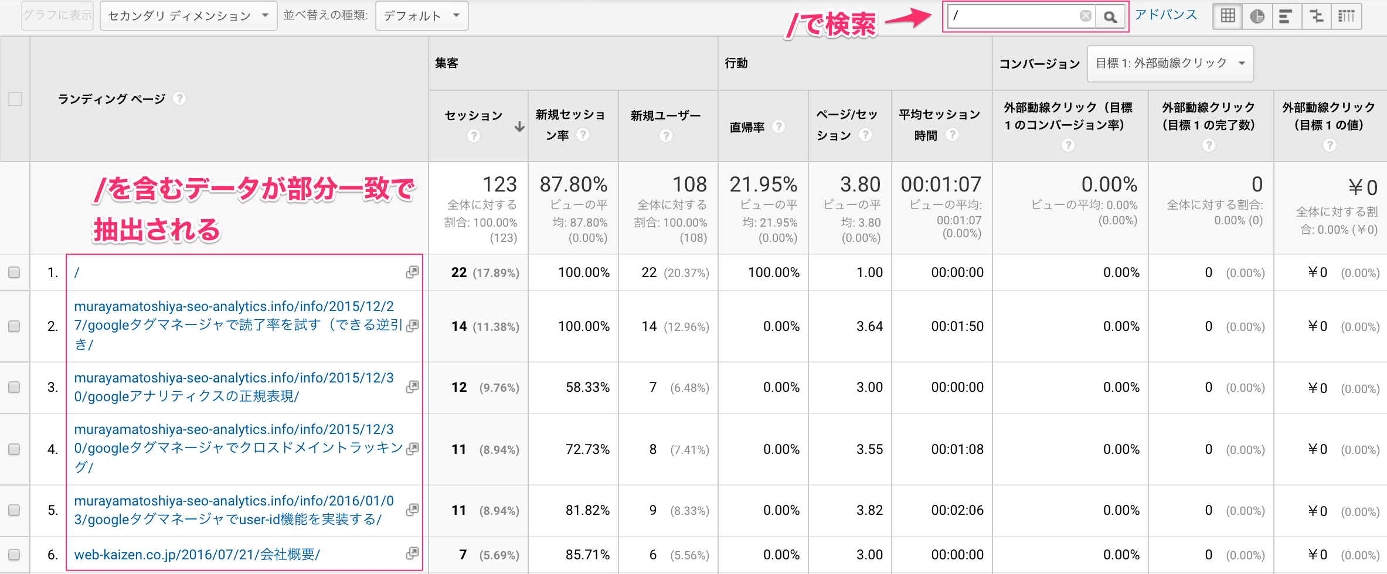
Task: Open user-id機能を実装する landing page link
Action: (234, 510)
